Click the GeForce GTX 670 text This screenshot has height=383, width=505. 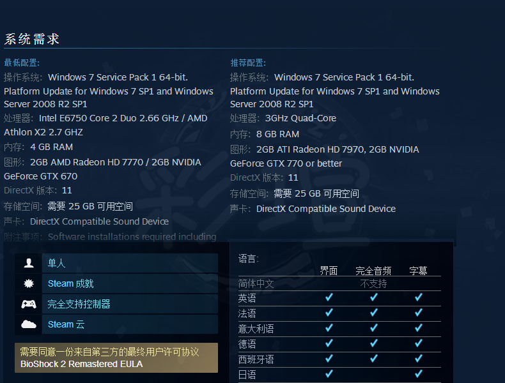[x=40, y=176]
